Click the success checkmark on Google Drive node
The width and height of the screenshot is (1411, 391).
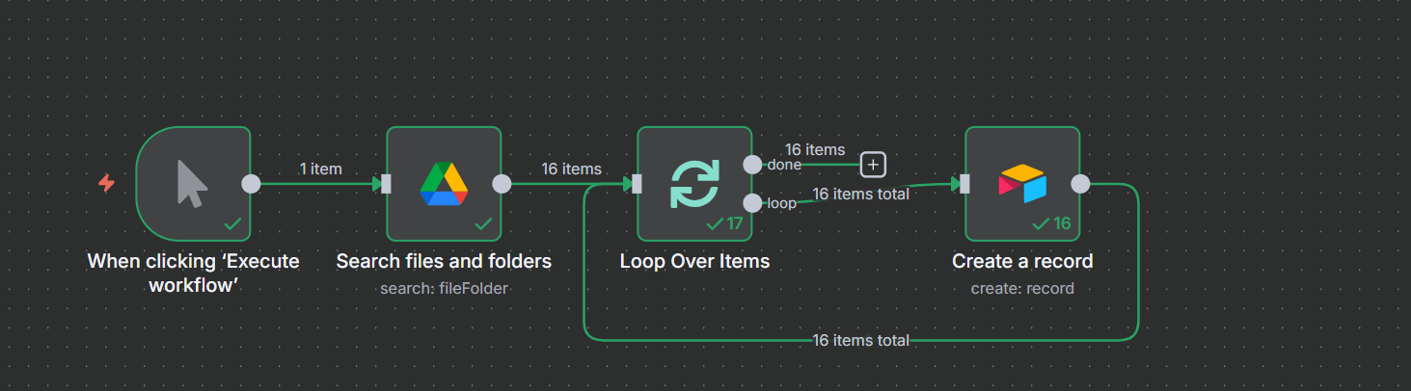483,223
